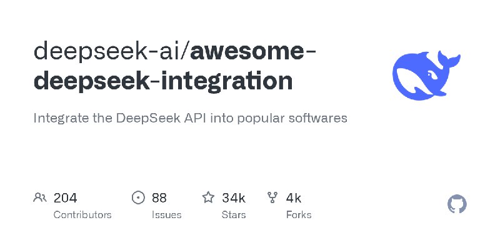Click the GitHub Octocat logo
Image resolution: width=500 pixels, height=250 pixels.
click(x=457, y=204)
